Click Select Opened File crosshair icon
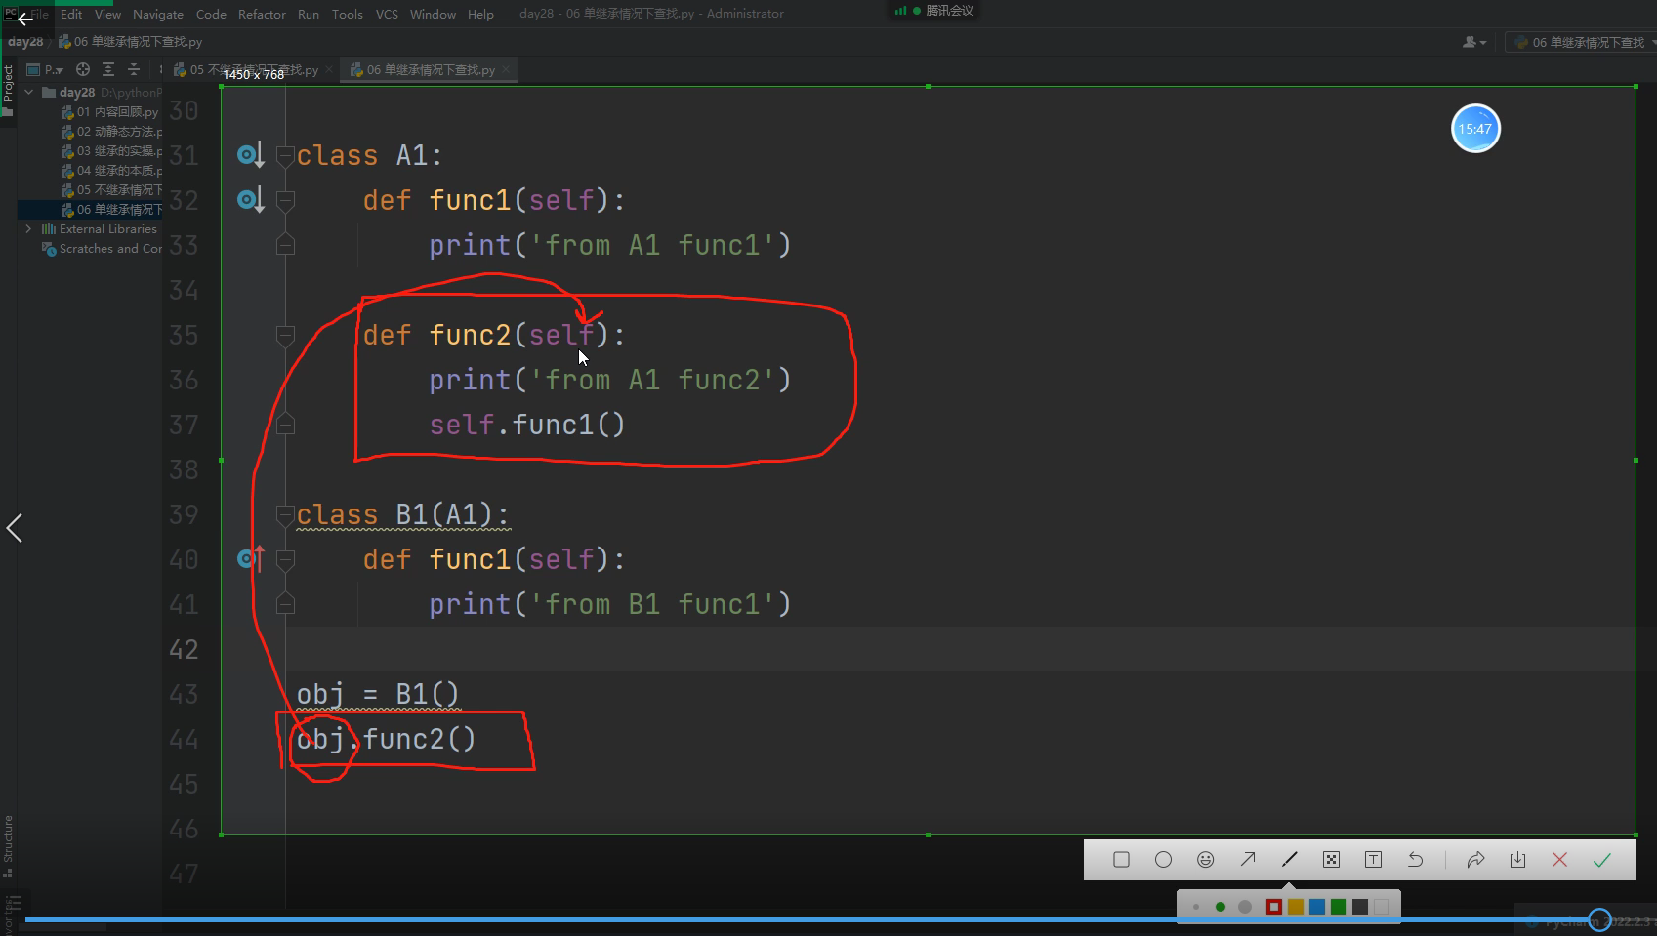The image size is (1657, 936). [x=83, y=69]
